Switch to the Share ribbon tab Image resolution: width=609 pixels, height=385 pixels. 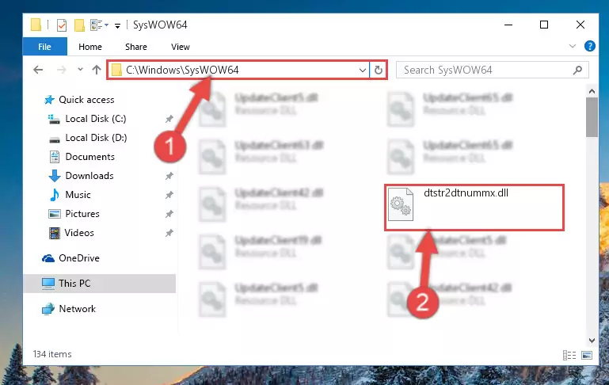click(136, 47)
